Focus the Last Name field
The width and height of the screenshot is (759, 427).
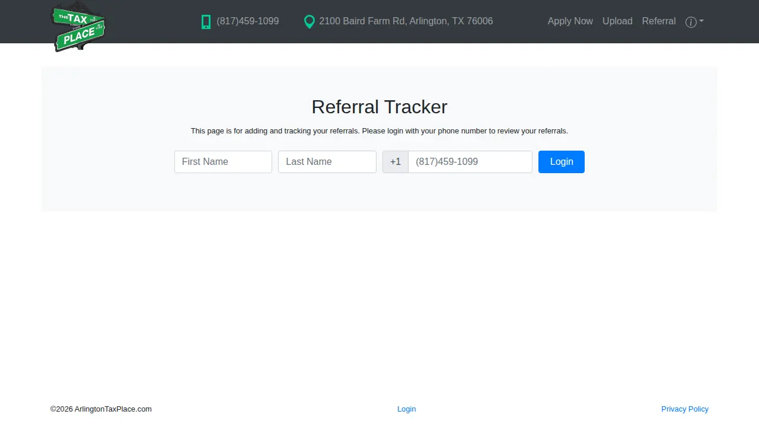(327, 162)
